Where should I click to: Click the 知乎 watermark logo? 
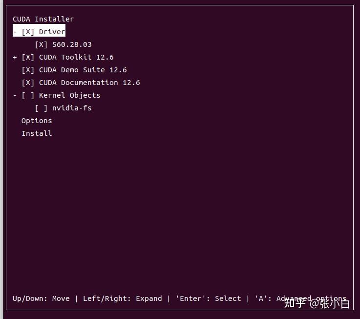[295, 303]
